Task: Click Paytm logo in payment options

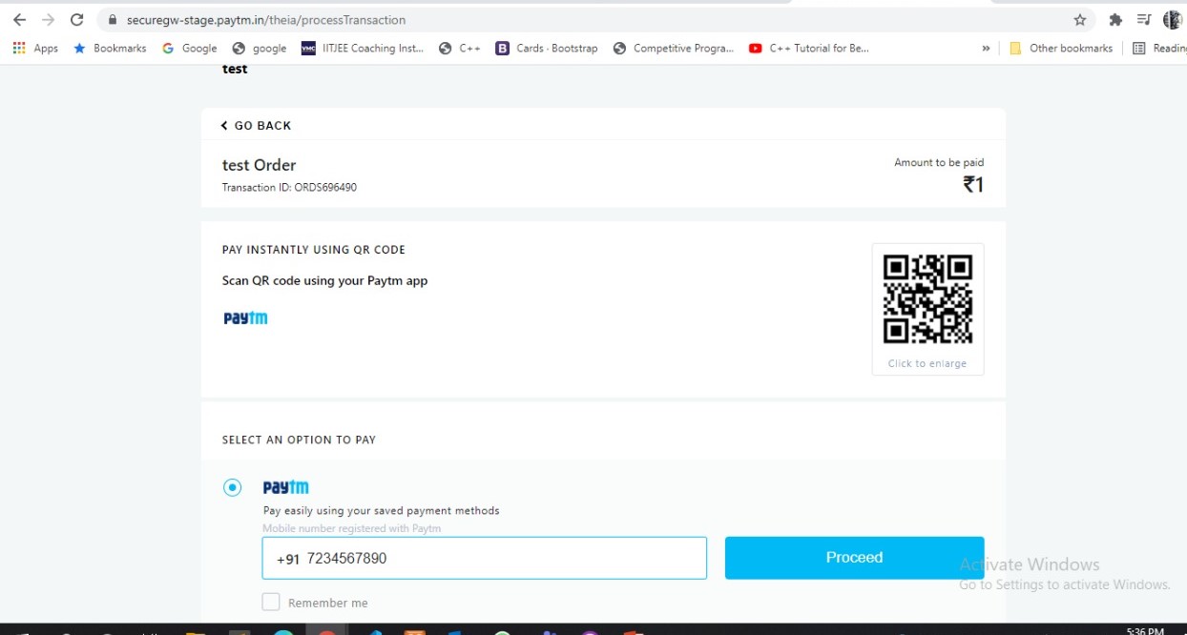Action: point(286,488)
